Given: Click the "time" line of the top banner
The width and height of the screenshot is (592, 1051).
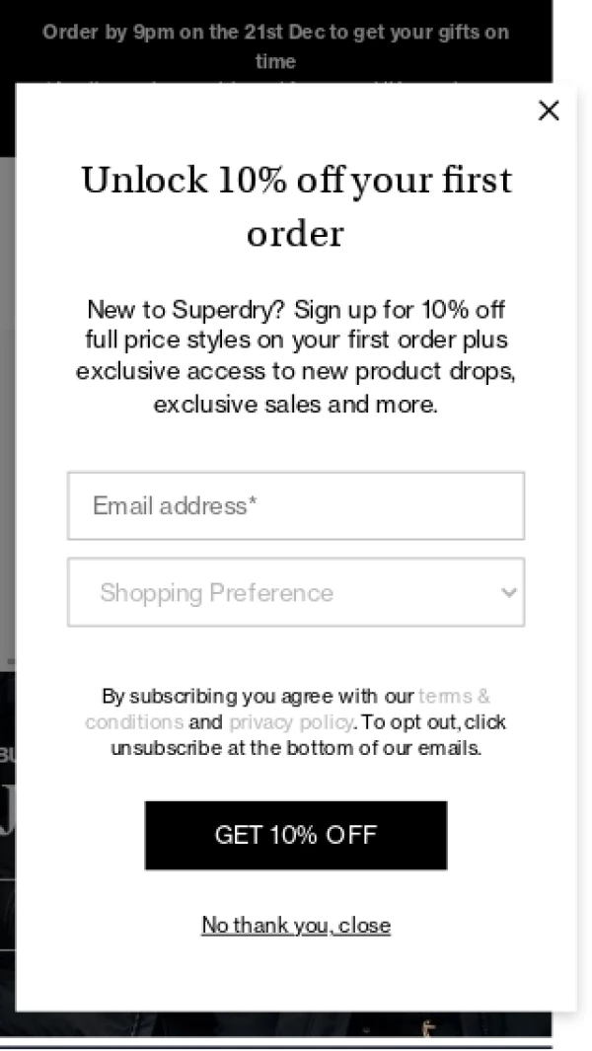Looking at the screenshot, I should pos(275,61).
